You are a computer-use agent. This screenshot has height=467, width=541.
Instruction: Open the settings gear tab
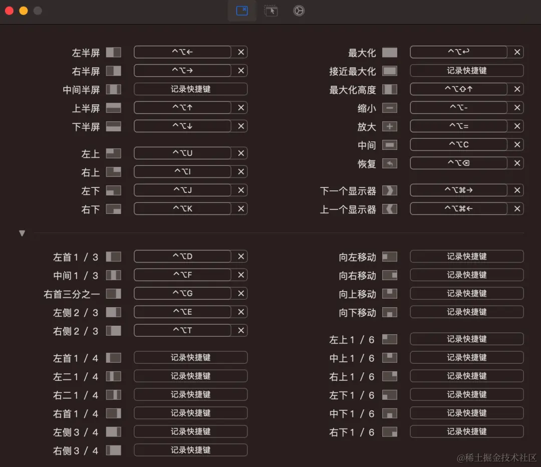[x=299, y=11]
